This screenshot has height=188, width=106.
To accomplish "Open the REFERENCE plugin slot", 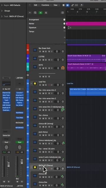I will click(x=20, y=128).
